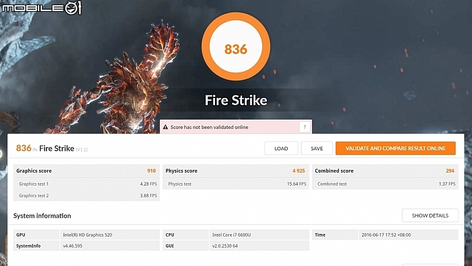The height and width of the screenshot is (266, 472).
Task: Select the 15.64 FPS value
Action: [296, 184]
